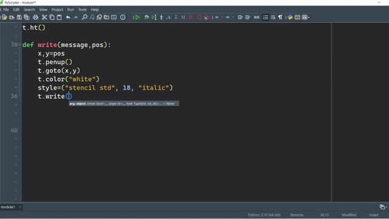Open Python versions icon
Image resolution: width=389 pixels, height=219 pixels.
click(x=290, y=18)
